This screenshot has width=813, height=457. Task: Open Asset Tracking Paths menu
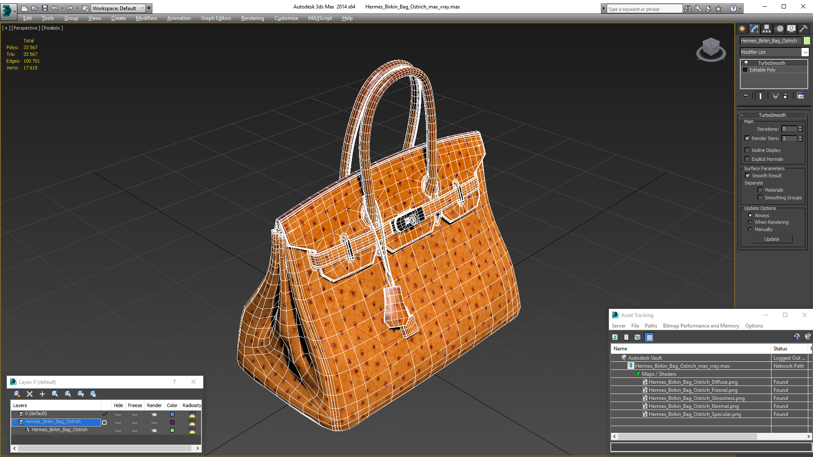(651, 326)
